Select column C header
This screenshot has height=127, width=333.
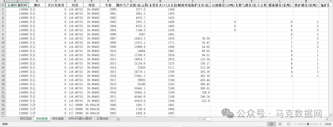(x=56, y=1)
